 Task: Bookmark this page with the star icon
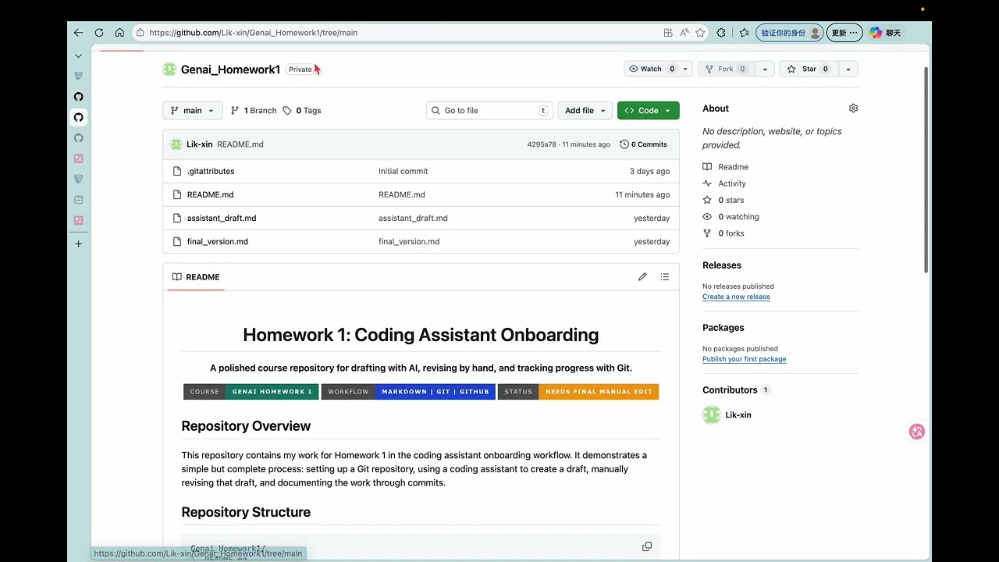click(x=700, y=33)
